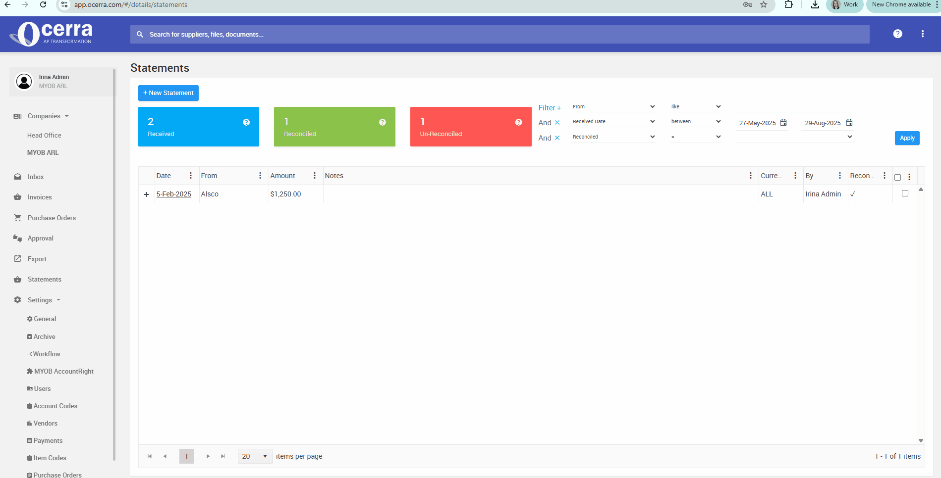This screenshot has height=478, width=941.
Task: Bookmark page with the star icon
Action: point(764,4)
